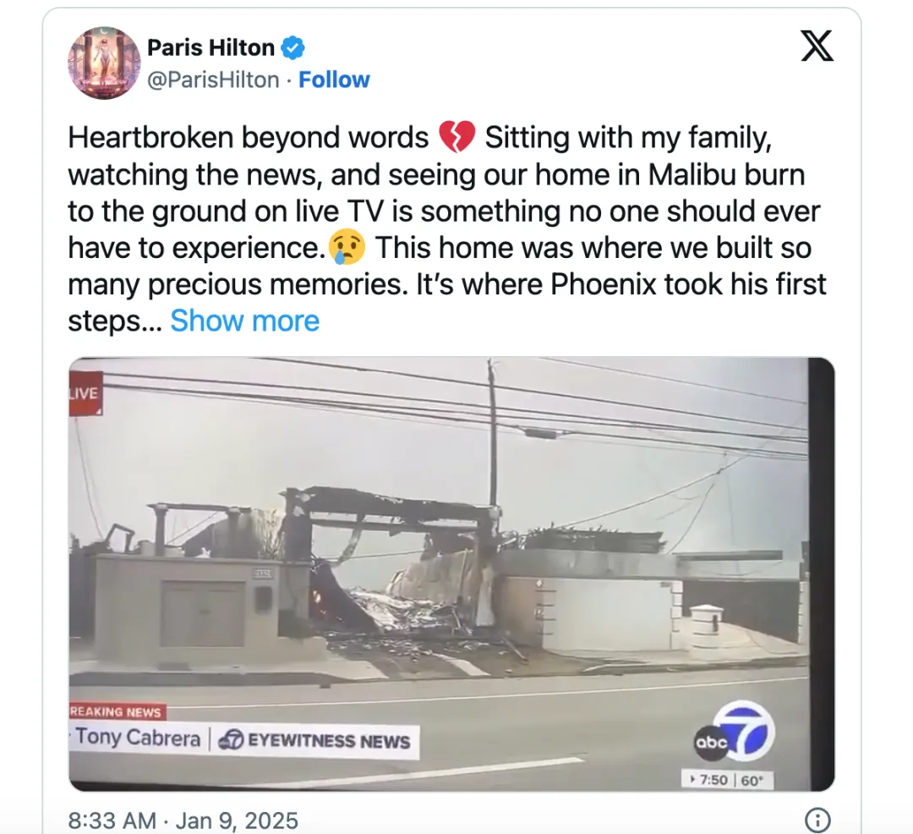Image resolution: width=913 pixels, height=834 pixels.
Task: Click the tweet text starting with Heartbroken
Action: pos(446,229)
